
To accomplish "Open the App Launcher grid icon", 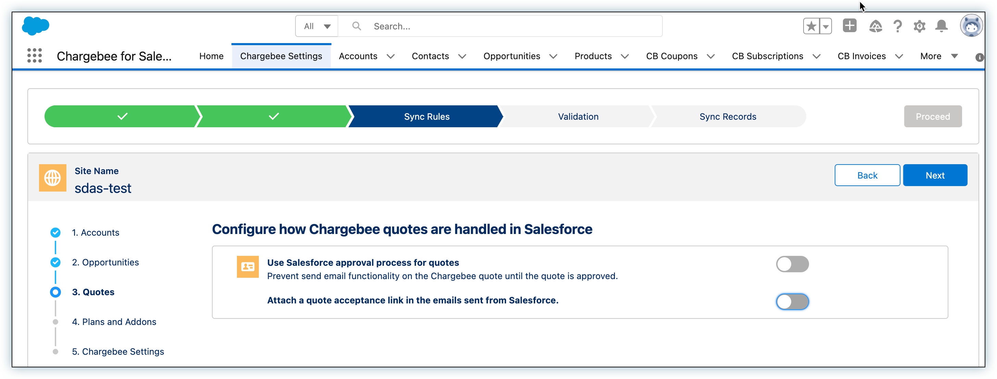I will tap(35, 56).
